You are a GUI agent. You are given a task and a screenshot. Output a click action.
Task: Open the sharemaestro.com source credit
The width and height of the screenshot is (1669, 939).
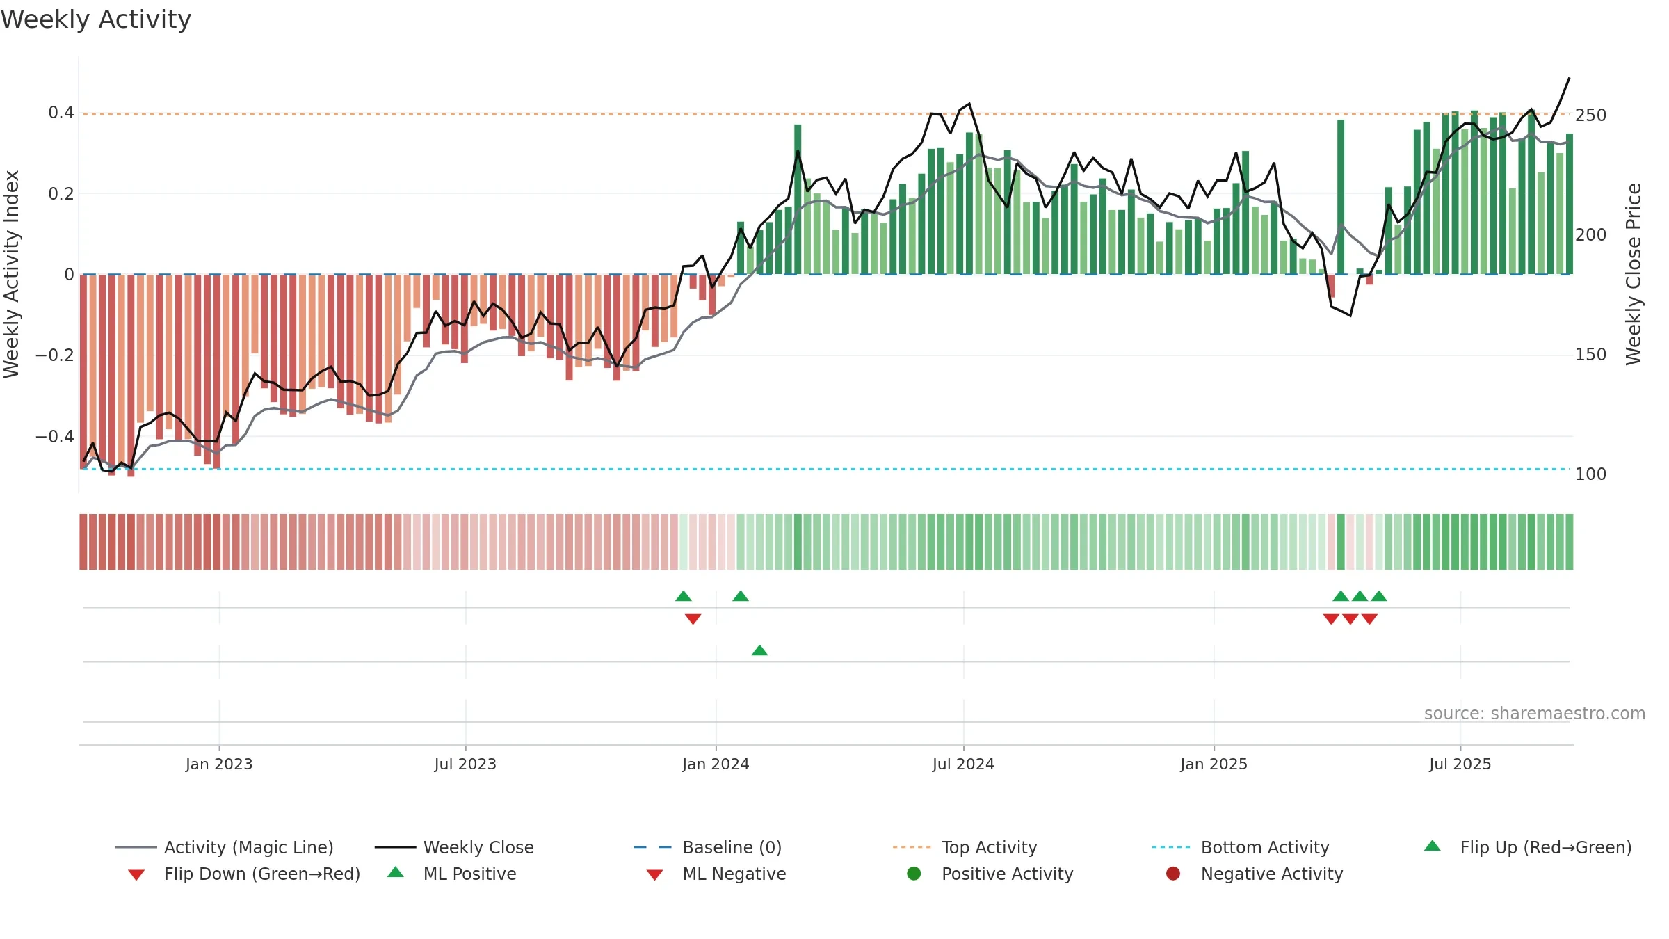(1535, 714)
